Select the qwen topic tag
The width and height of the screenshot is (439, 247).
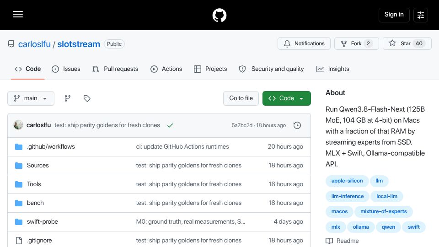[x=388, y=227]
